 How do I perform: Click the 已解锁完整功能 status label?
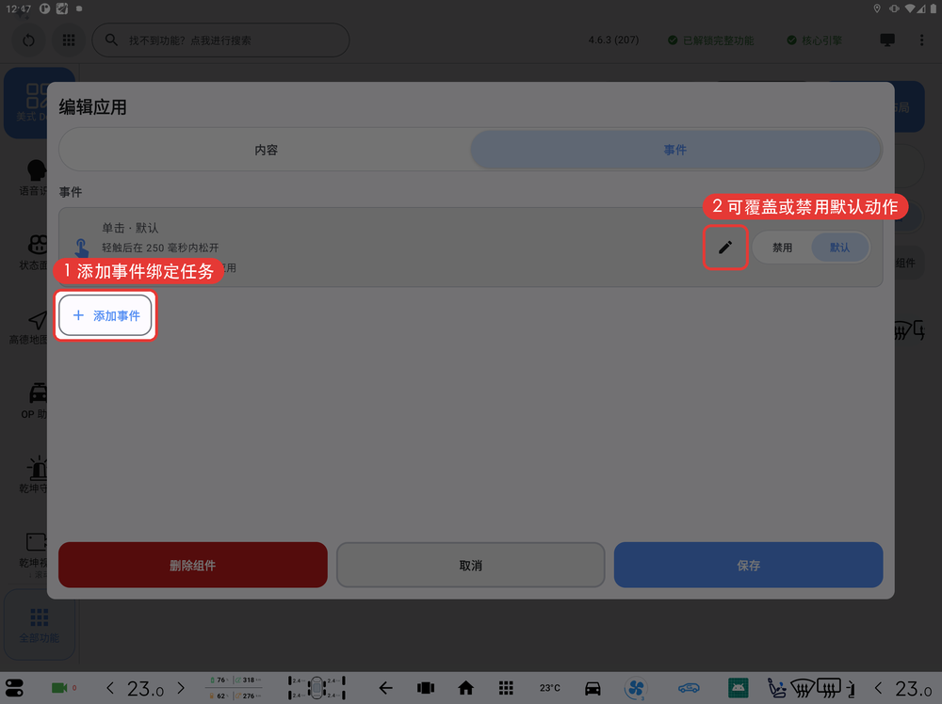click(x=711, y=40)
